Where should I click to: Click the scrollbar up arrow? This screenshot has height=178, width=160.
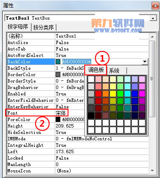pos(152,37)
